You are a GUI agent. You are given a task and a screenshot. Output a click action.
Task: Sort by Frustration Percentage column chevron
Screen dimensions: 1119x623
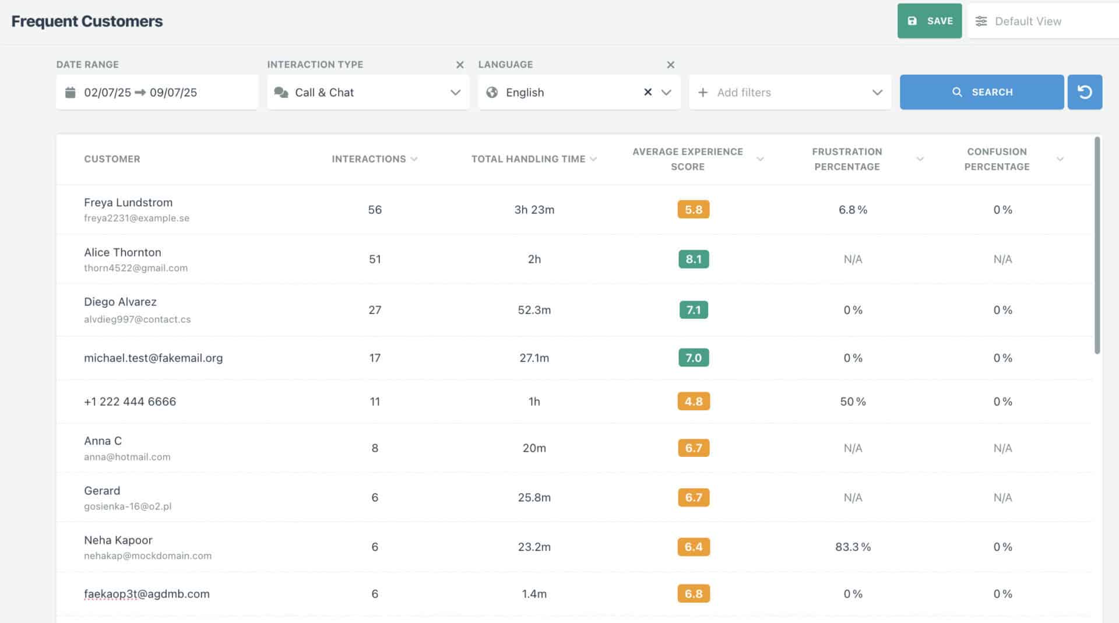coord(920,159)
